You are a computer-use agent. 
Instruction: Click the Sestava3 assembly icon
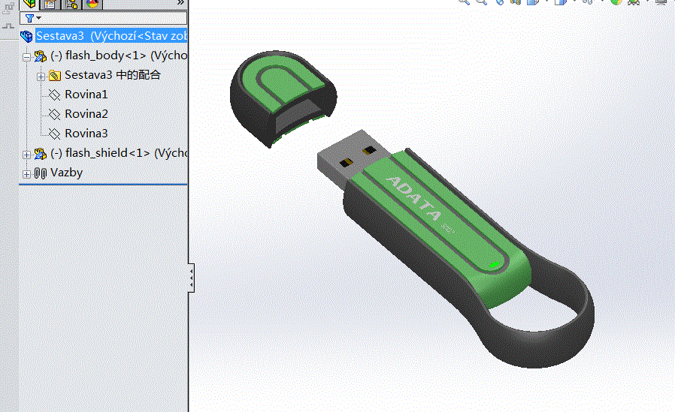pos(27,36)
